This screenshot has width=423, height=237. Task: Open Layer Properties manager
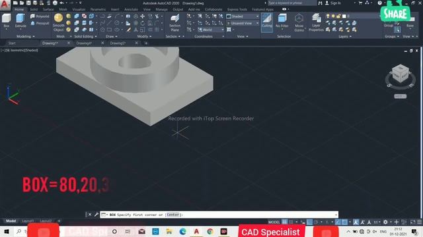point(316,23)
